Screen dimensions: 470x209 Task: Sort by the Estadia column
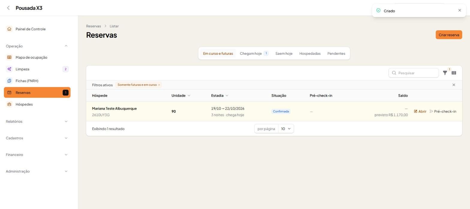point(219,96)
